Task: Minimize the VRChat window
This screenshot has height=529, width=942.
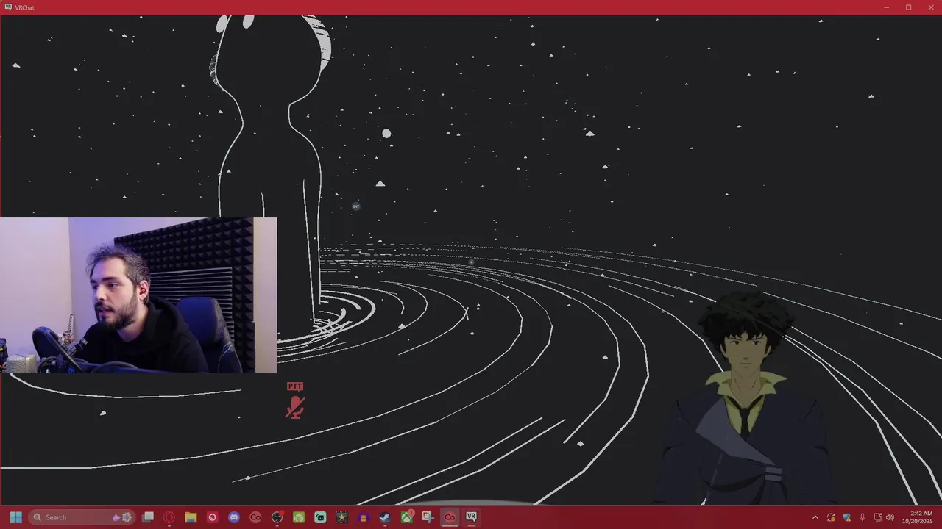Action: tap(887, 7)
